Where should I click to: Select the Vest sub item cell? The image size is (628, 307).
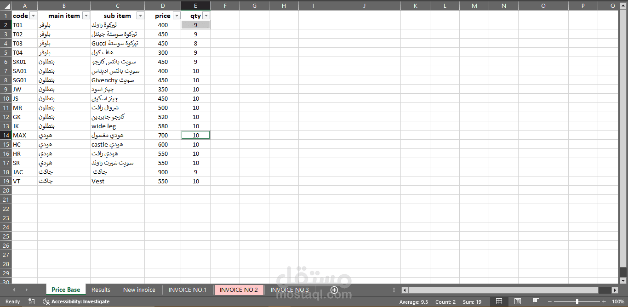pos(117,181)
